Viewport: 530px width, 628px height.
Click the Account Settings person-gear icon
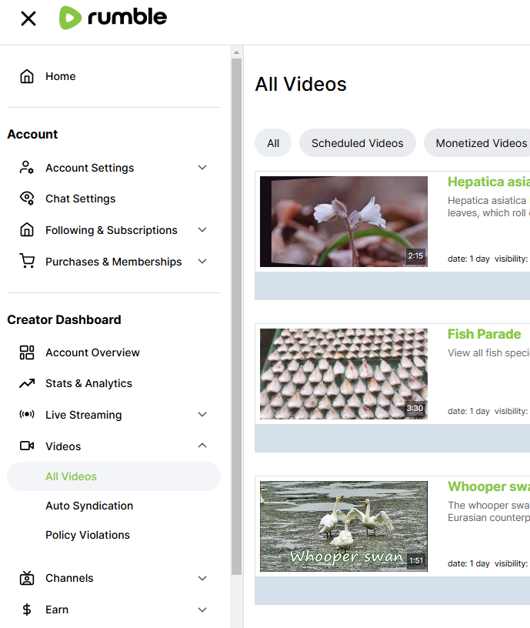[x=27, y=168]
